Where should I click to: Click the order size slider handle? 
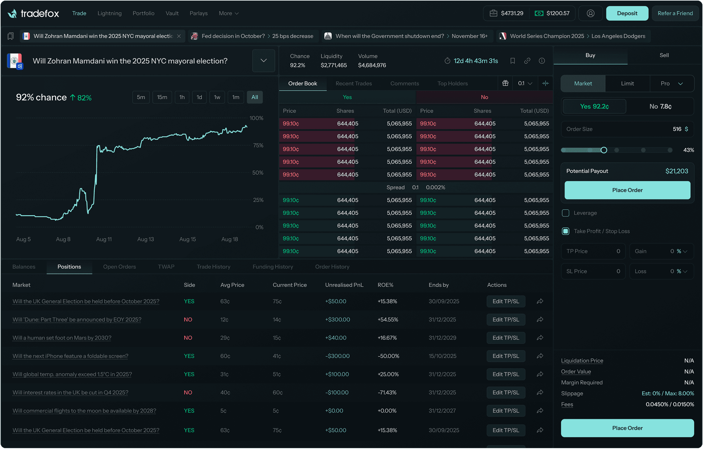click(x=604, y=150)
